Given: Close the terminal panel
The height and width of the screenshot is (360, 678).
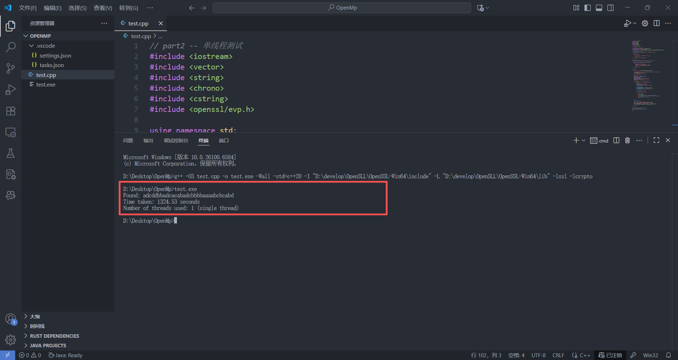Looking at the screenshot, I should click(668, 140).
